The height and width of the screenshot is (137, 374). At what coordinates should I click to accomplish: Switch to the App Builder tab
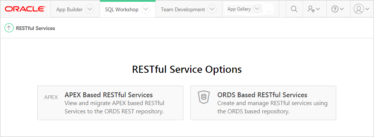pos(69,9)
